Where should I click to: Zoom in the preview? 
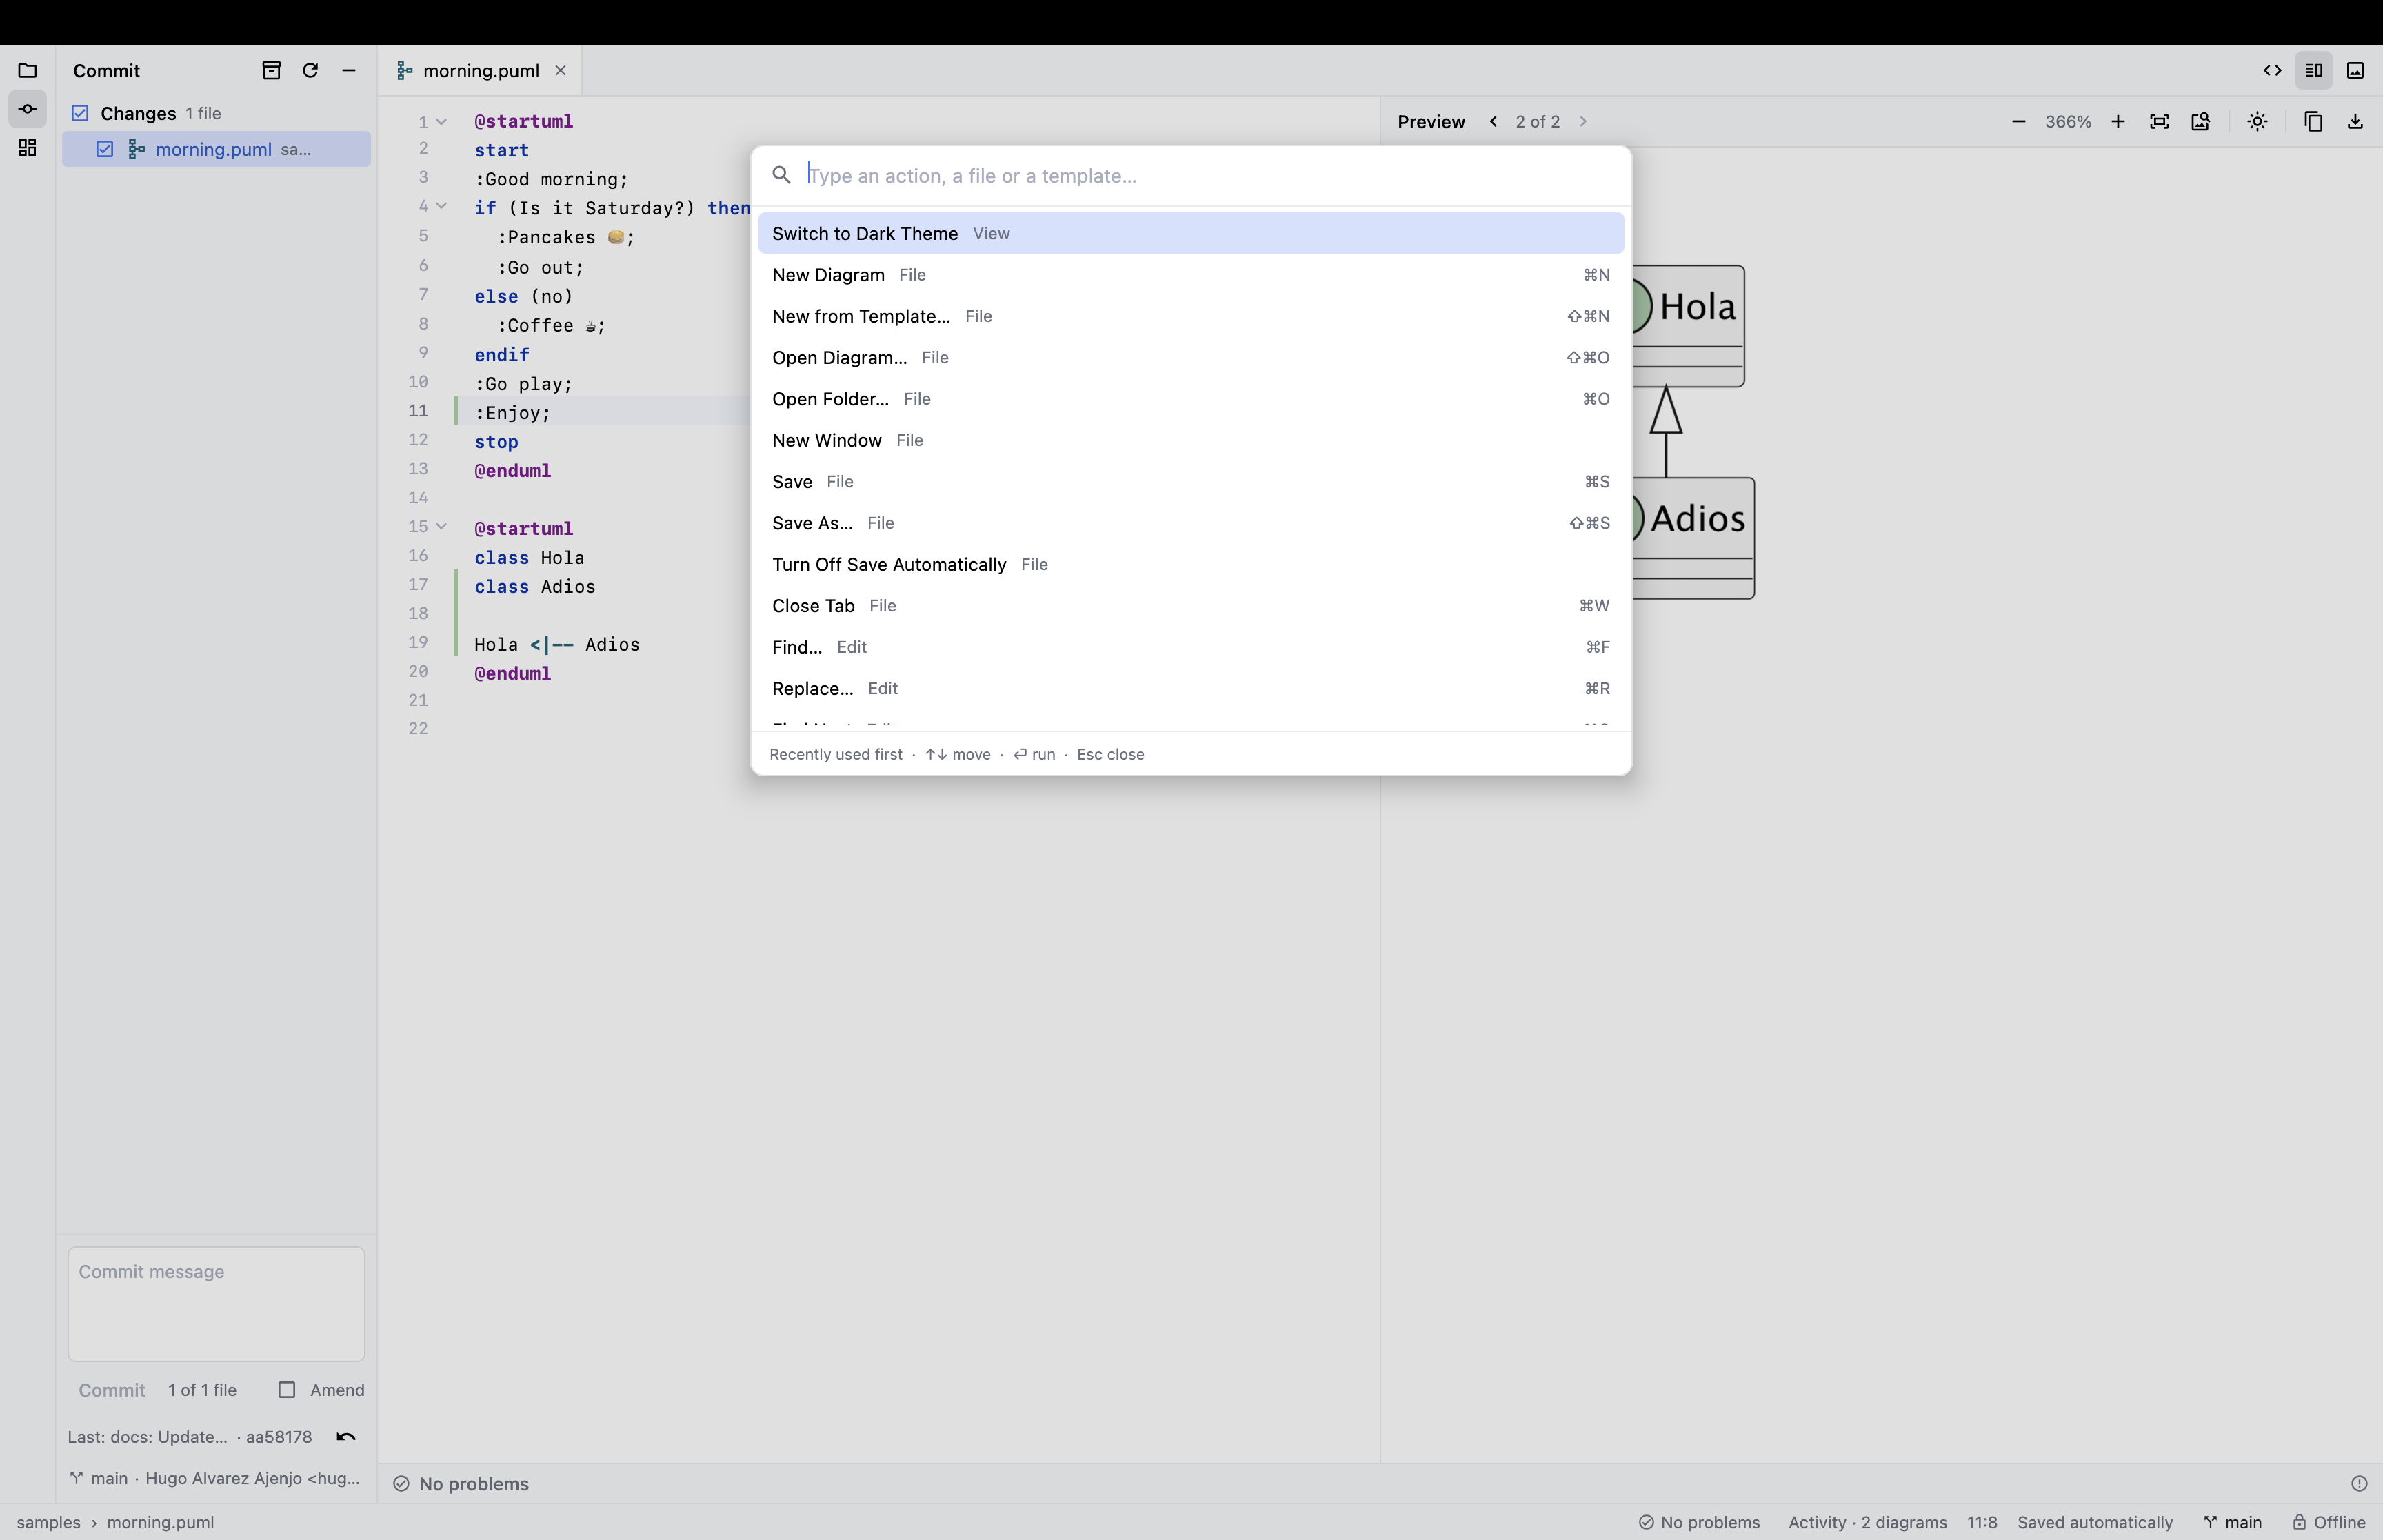click(2118, 121)
